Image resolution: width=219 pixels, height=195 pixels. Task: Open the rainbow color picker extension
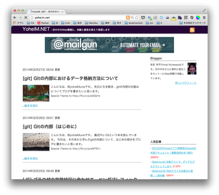click(x=198, y=18)
